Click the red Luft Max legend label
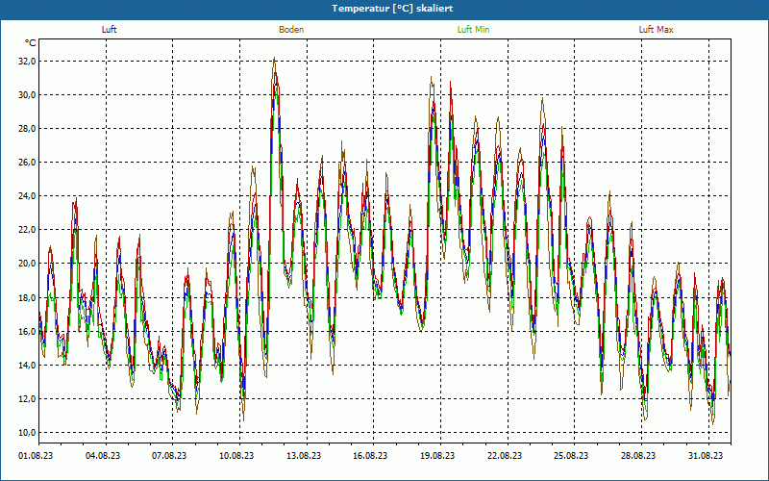Viewport: 769px width, 481px height. pos(656,30)
